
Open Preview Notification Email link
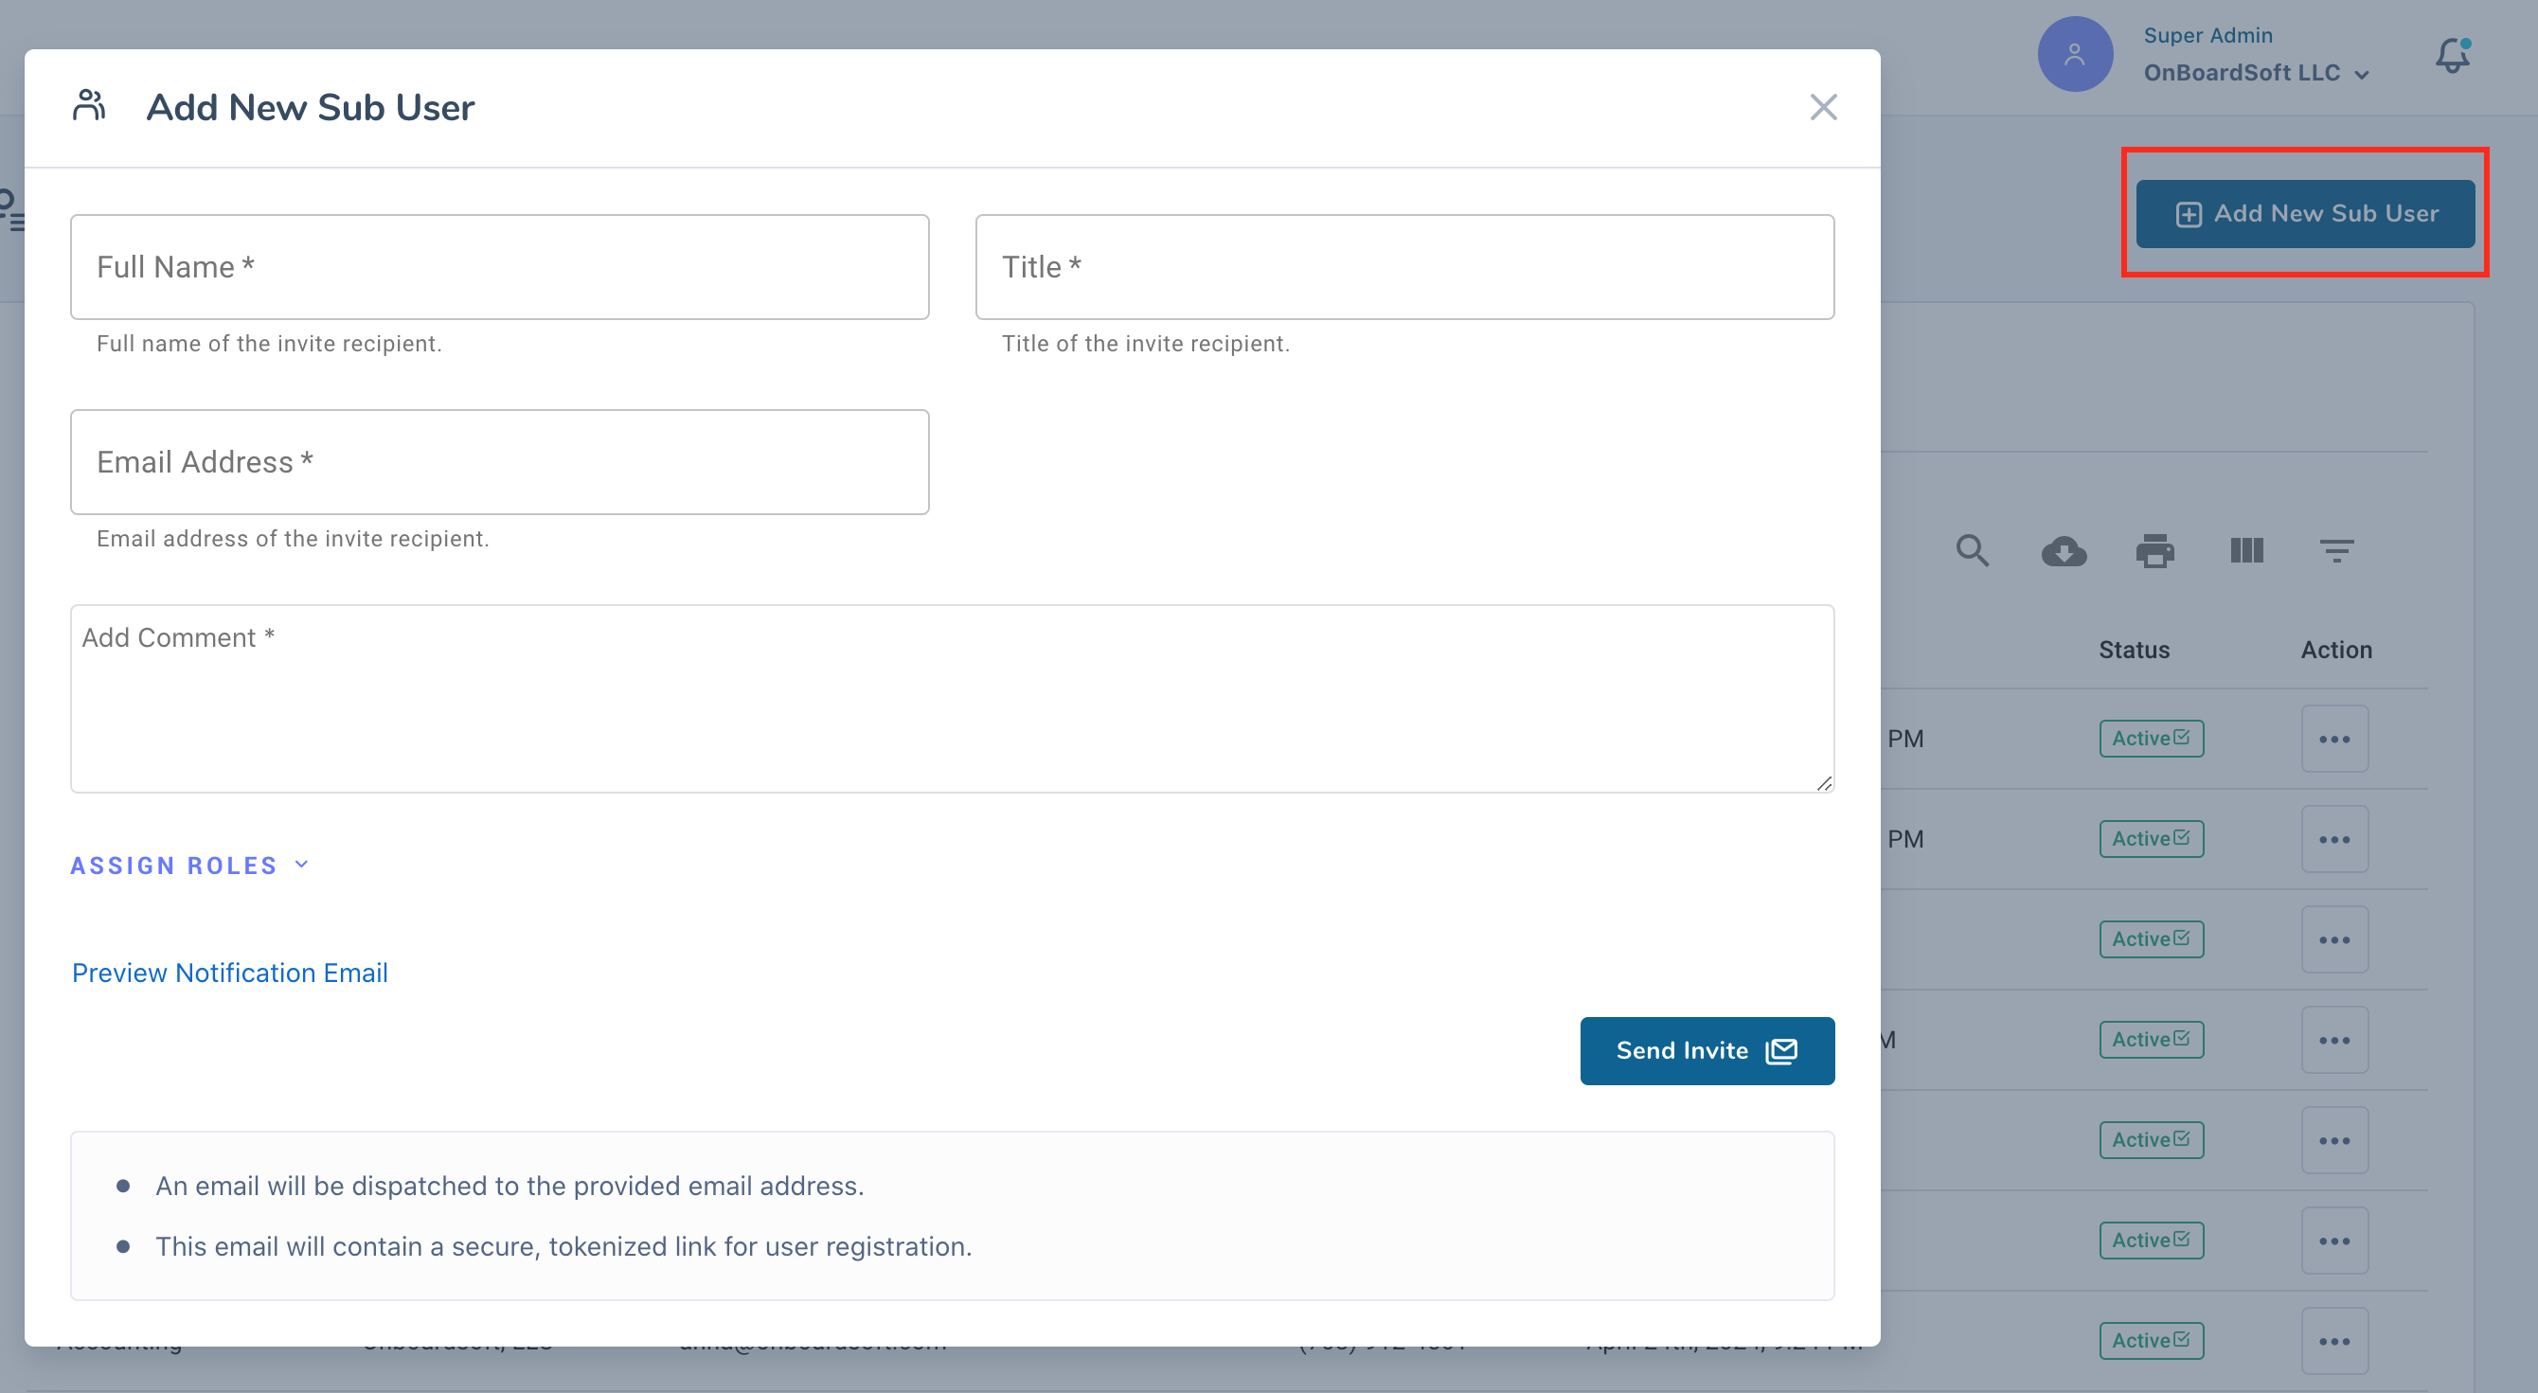[228, 973]
